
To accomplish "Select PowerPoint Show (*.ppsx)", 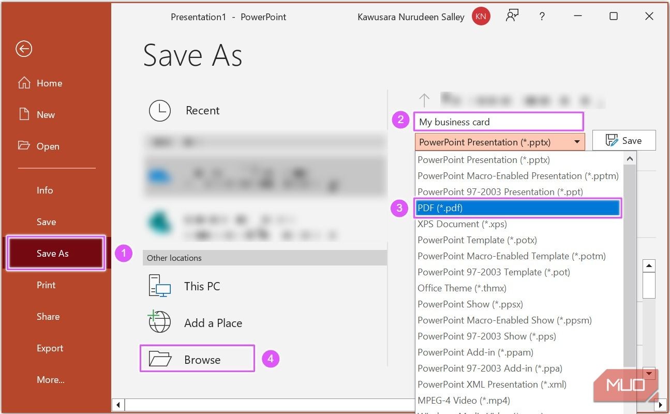I will [519, 304].
